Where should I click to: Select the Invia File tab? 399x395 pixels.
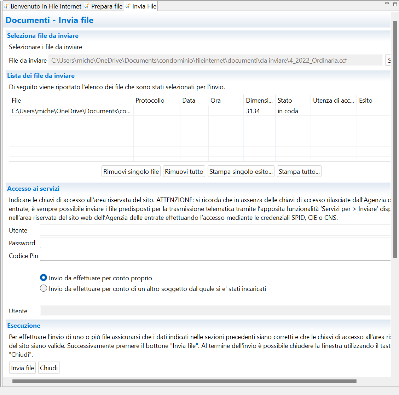(141, 6)
